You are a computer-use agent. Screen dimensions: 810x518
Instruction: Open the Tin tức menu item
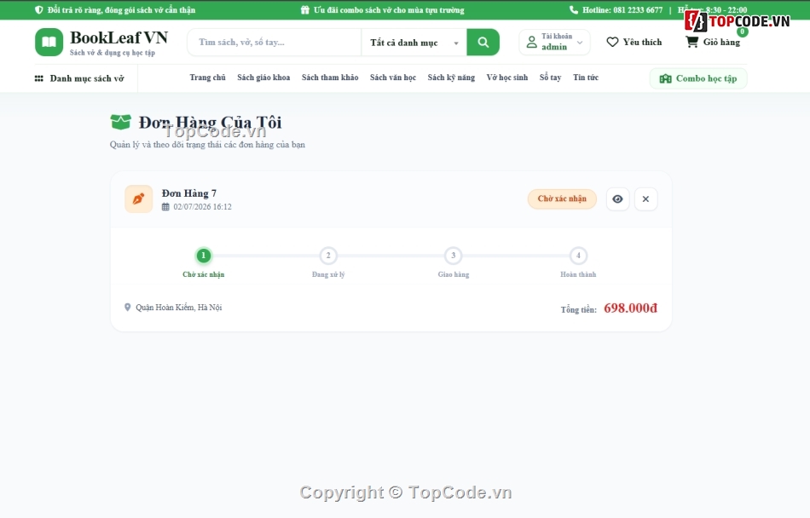[x=585, y=78]
